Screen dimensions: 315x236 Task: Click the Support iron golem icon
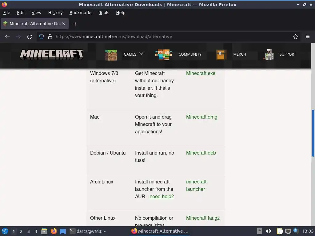[x=269, y=55]
